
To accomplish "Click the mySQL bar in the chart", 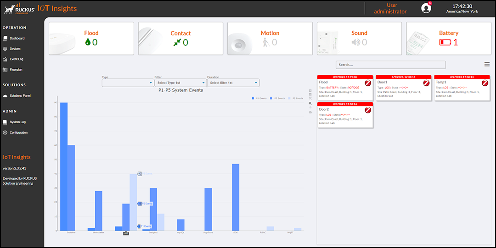I will pos(180,225).
